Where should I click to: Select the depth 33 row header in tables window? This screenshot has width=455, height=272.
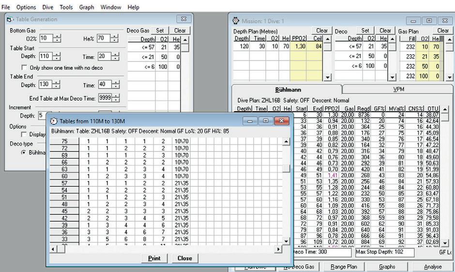point(64,239)
